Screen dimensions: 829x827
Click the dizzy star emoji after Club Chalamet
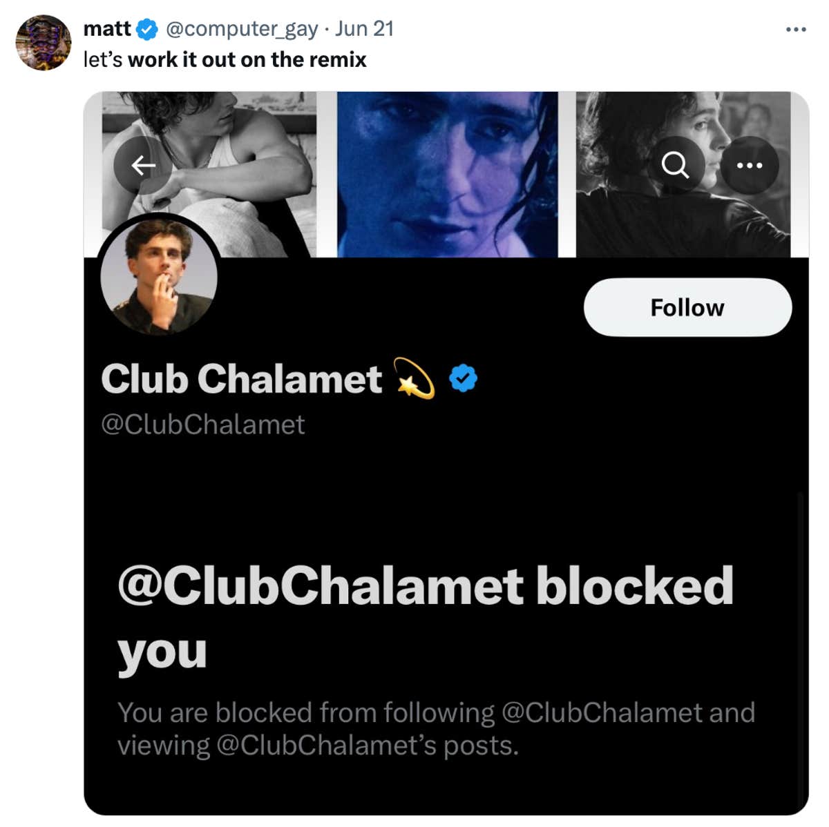click(413, 378)
